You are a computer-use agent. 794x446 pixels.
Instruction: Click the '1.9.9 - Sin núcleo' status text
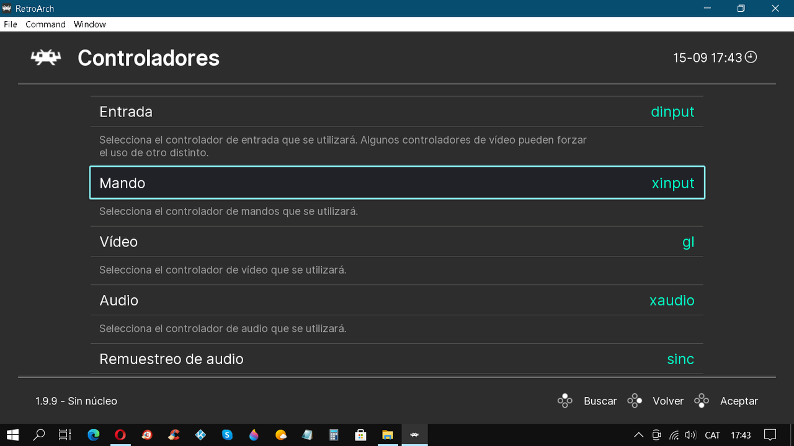coord(76,401)
